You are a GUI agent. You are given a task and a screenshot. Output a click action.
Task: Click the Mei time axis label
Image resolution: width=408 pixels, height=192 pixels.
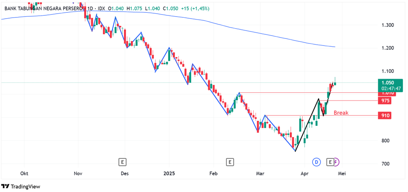(342, 173)
